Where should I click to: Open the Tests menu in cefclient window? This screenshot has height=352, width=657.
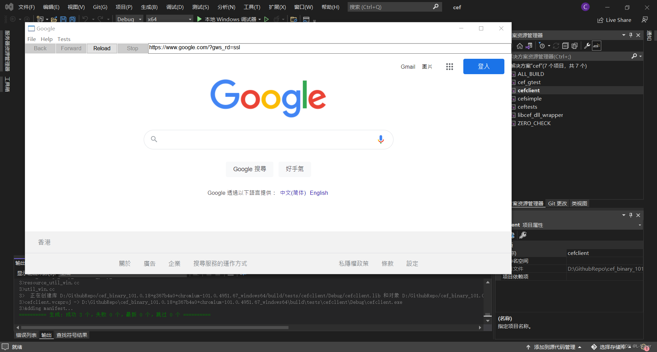pos(64,39)
